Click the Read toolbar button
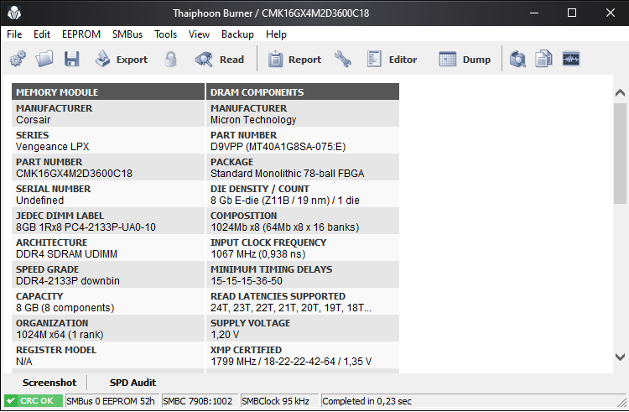This screenshot has width=629, height=412. 220,60
